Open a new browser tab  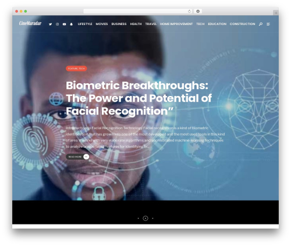[x=276, y=13]
